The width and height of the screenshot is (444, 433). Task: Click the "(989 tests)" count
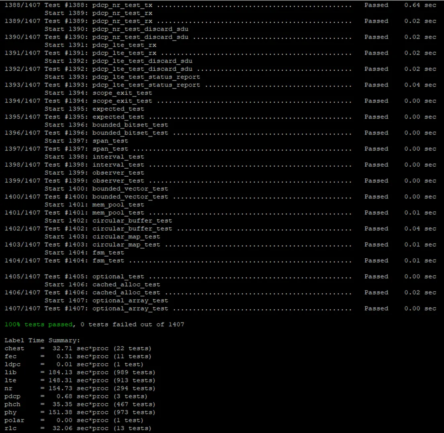pyautogui.click(x=135, y=372)
